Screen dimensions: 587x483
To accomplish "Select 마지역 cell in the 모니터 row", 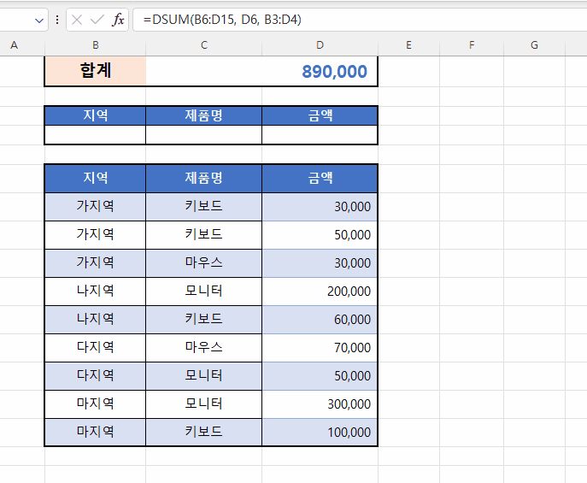I will click(96, 404).
